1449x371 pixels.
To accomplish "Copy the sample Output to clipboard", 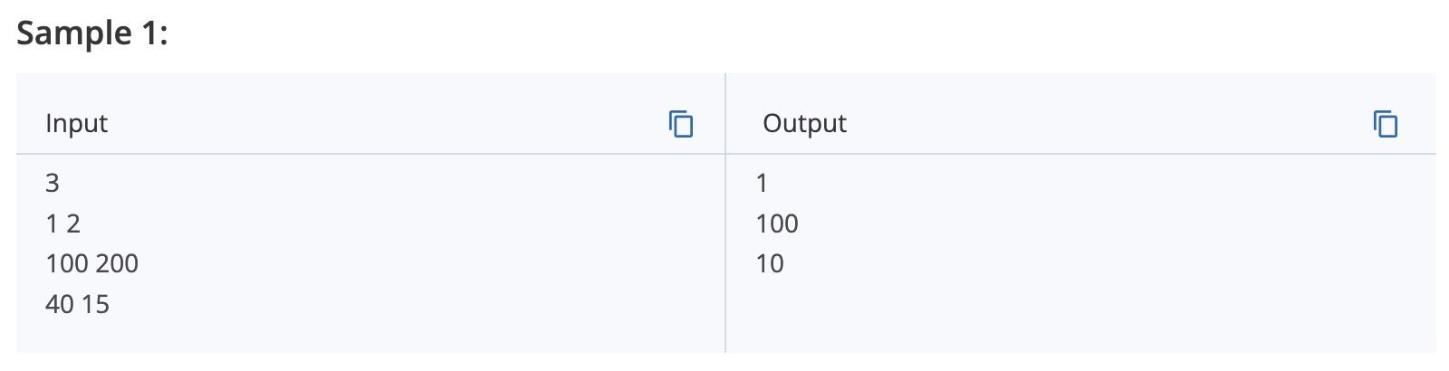I will click(1386, 123).
